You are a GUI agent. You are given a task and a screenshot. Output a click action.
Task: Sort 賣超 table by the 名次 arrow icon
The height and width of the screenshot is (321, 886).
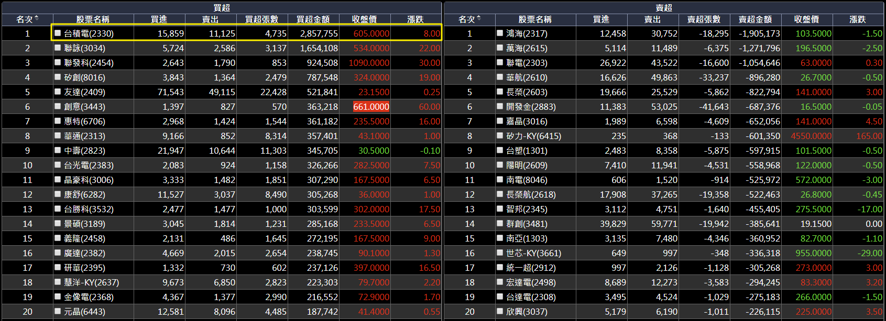479,19
